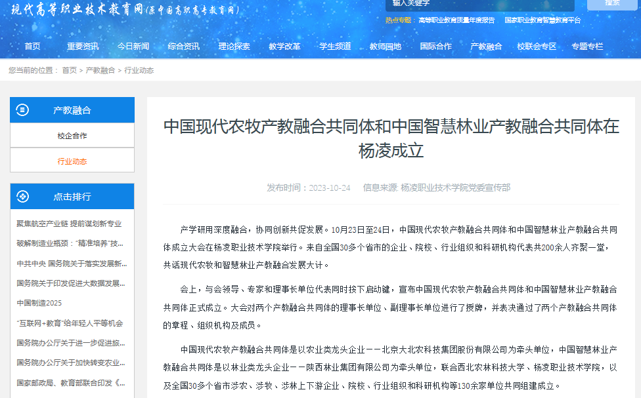641x398 pixels.
Task: Click 首页 in the breadcrumb trail
Action: 69,70
